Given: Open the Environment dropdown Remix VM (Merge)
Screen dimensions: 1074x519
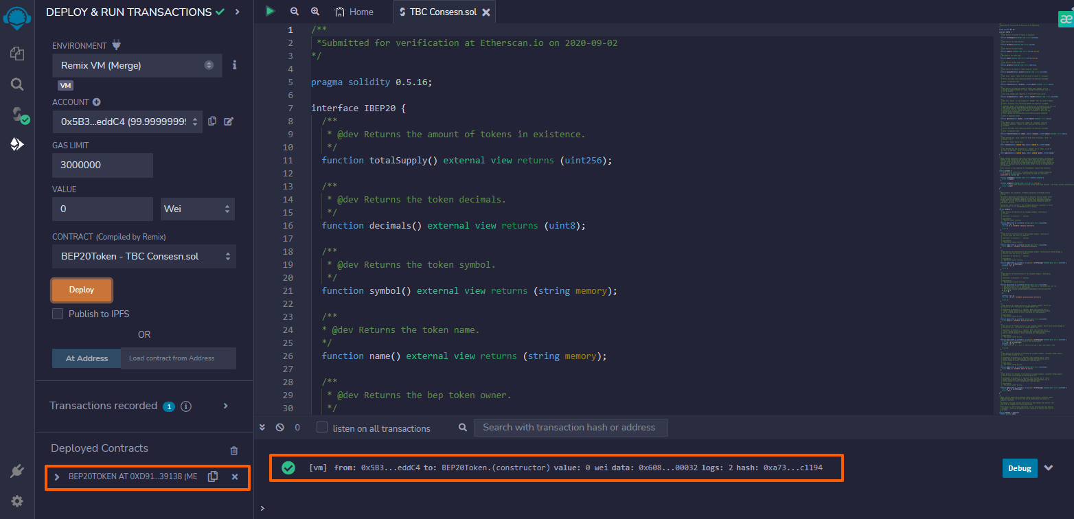Looking at the screenshot, I should tap(137, 65).
